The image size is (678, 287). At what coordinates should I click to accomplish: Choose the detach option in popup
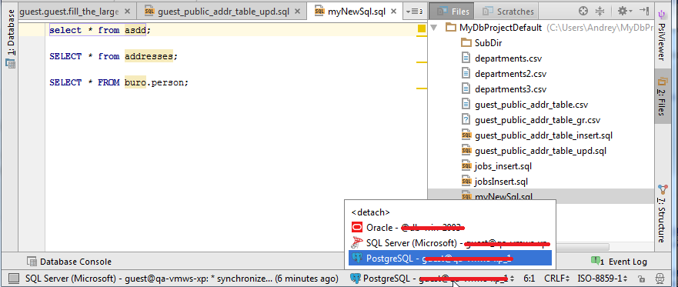[371, 212]
